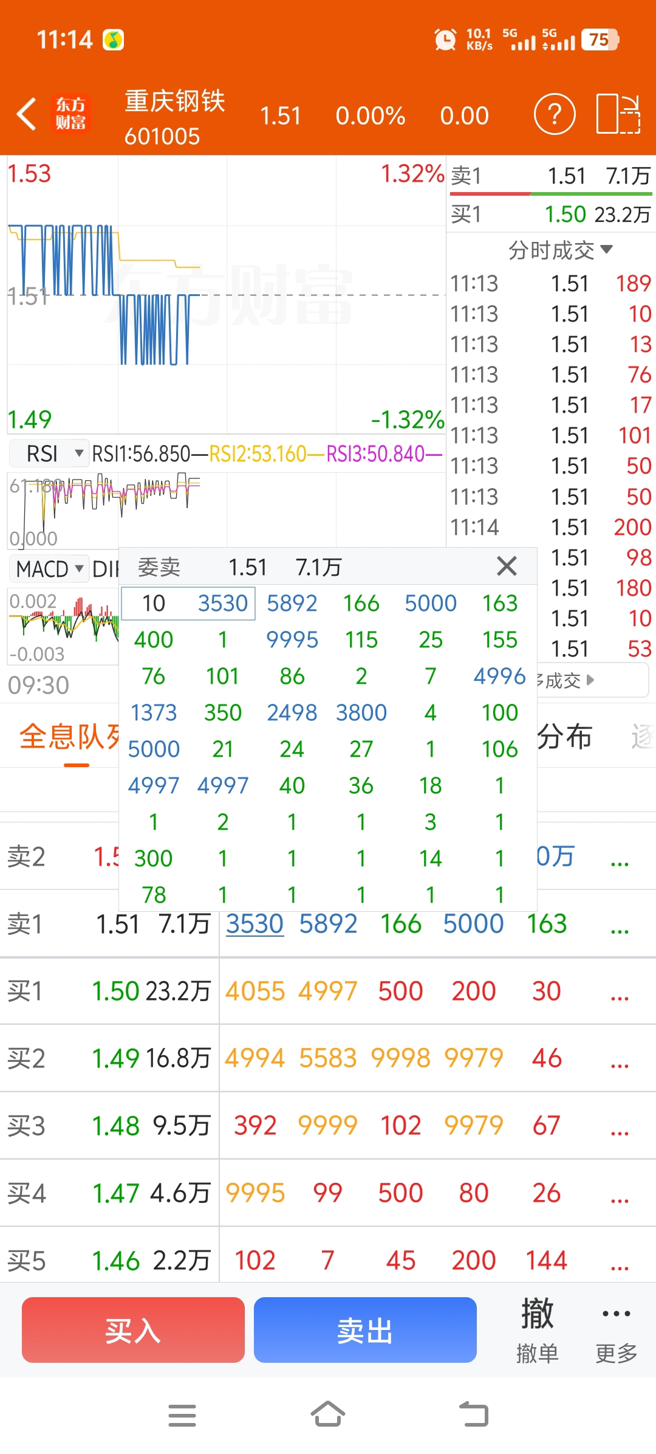Open the alarm clock status icon
Image resolution: width=656 pixels, height=1454 pixels.
coord(445,40)
